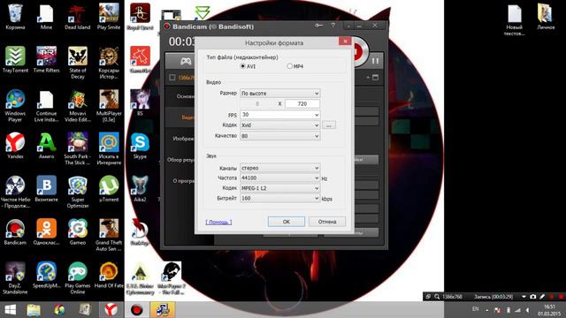This screenshot has height=318, width=566.
Task: Click the height field showing 720
Action: (x=302, y=104)
